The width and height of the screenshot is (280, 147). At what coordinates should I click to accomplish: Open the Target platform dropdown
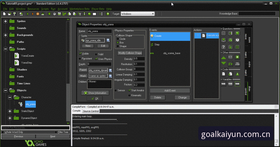[138, 14]
